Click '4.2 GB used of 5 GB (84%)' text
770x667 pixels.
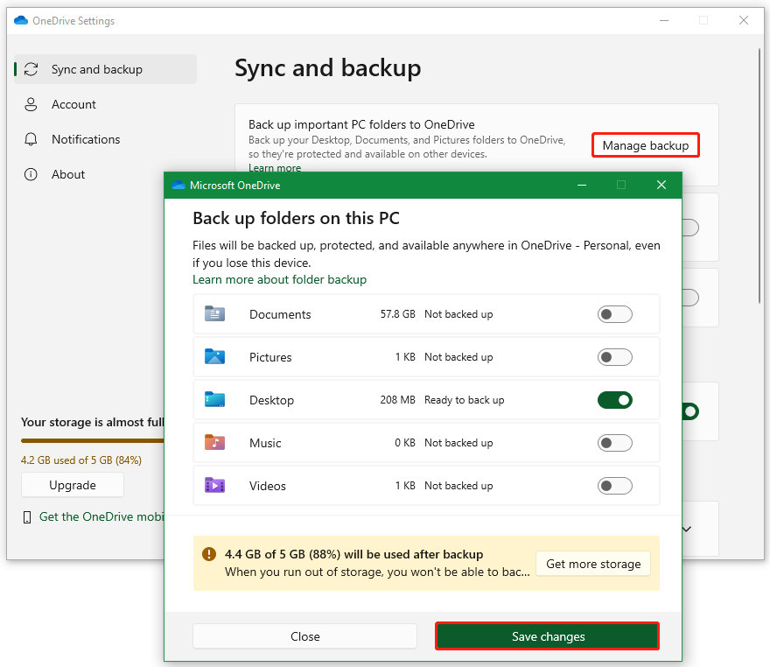(81, 460)
